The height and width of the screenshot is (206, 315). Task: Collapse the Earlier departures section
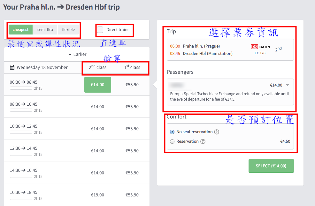pyautogui.click(x=77, y=54)
